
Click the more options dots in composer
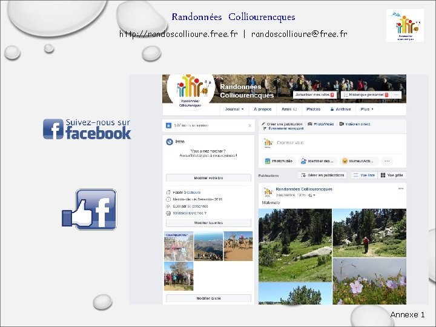pos(387,161)
